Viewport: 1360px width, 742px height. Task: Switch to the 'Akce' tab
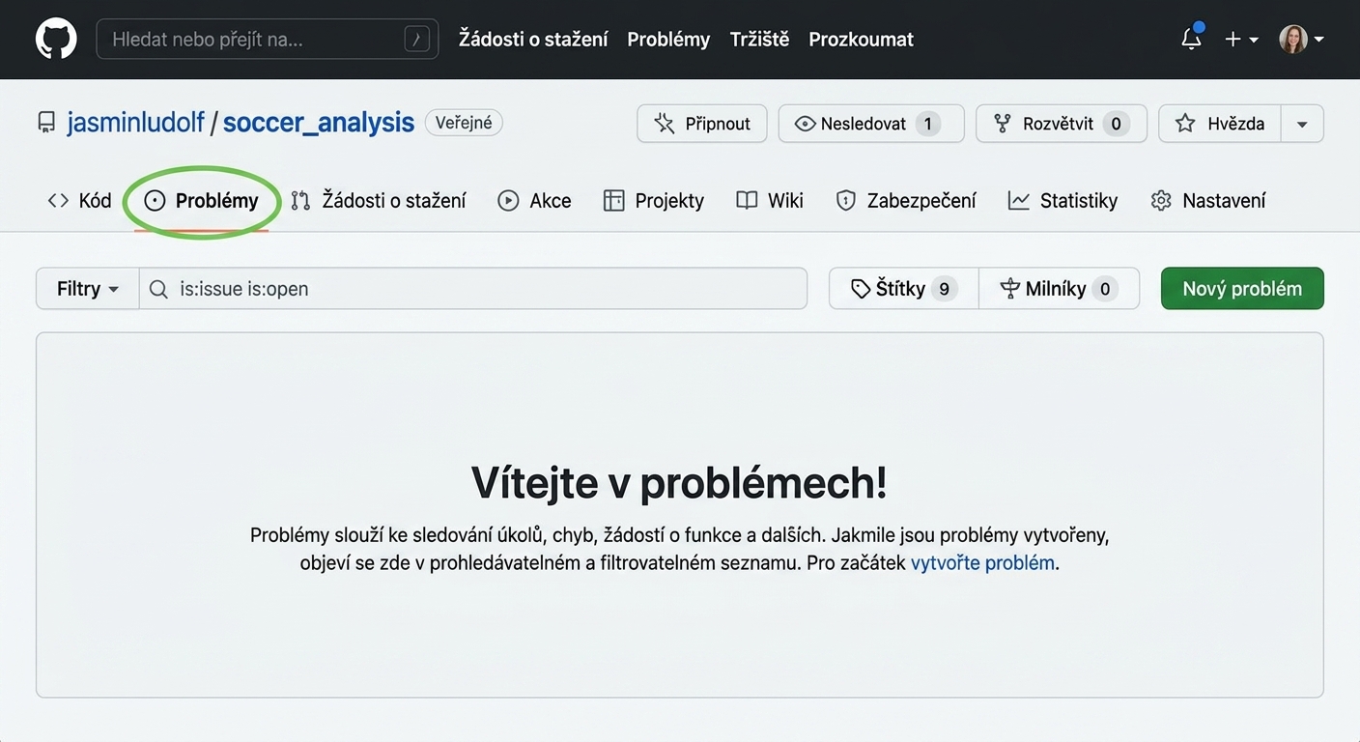click(x=534, y=200)
